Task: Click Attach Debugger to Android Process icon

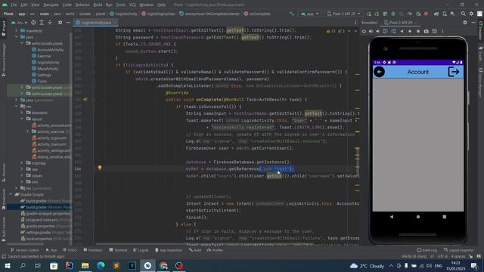Action: [418, 14]
